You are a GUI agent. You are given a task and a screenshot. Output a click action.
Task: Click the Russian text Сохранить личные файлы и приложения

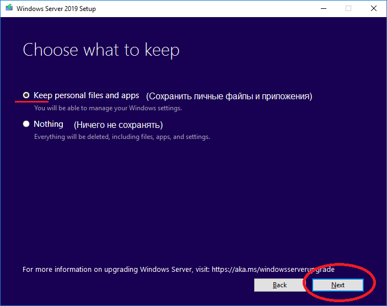click(229, 96)
